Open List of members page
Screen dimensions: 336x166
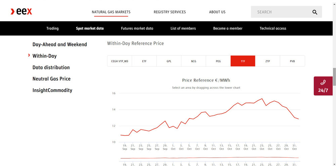click(183, 28)
